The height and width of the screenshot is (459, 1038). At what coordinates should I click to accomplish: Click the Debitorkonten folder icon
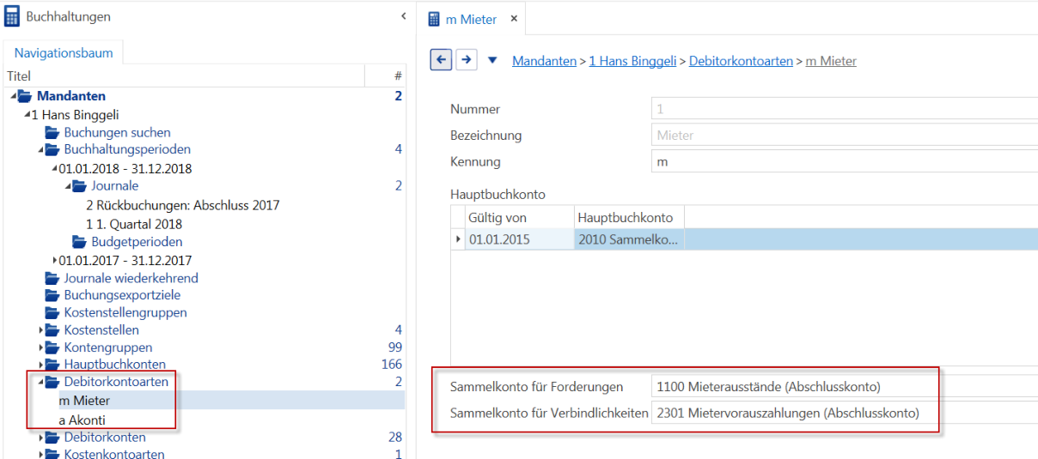(x=52, y=438)
